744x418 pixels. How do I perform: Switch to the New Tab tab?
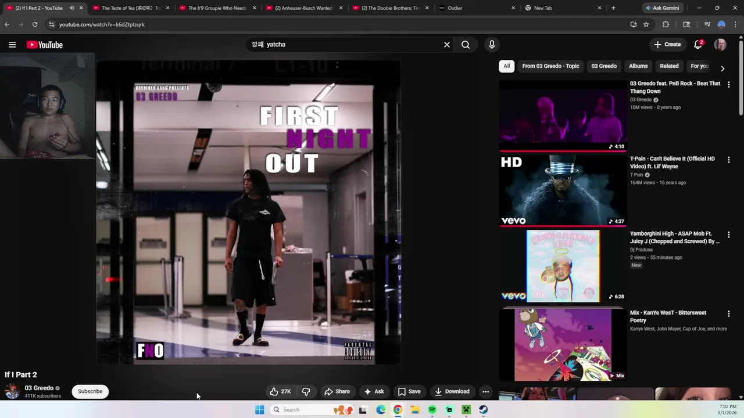point(563,8)
